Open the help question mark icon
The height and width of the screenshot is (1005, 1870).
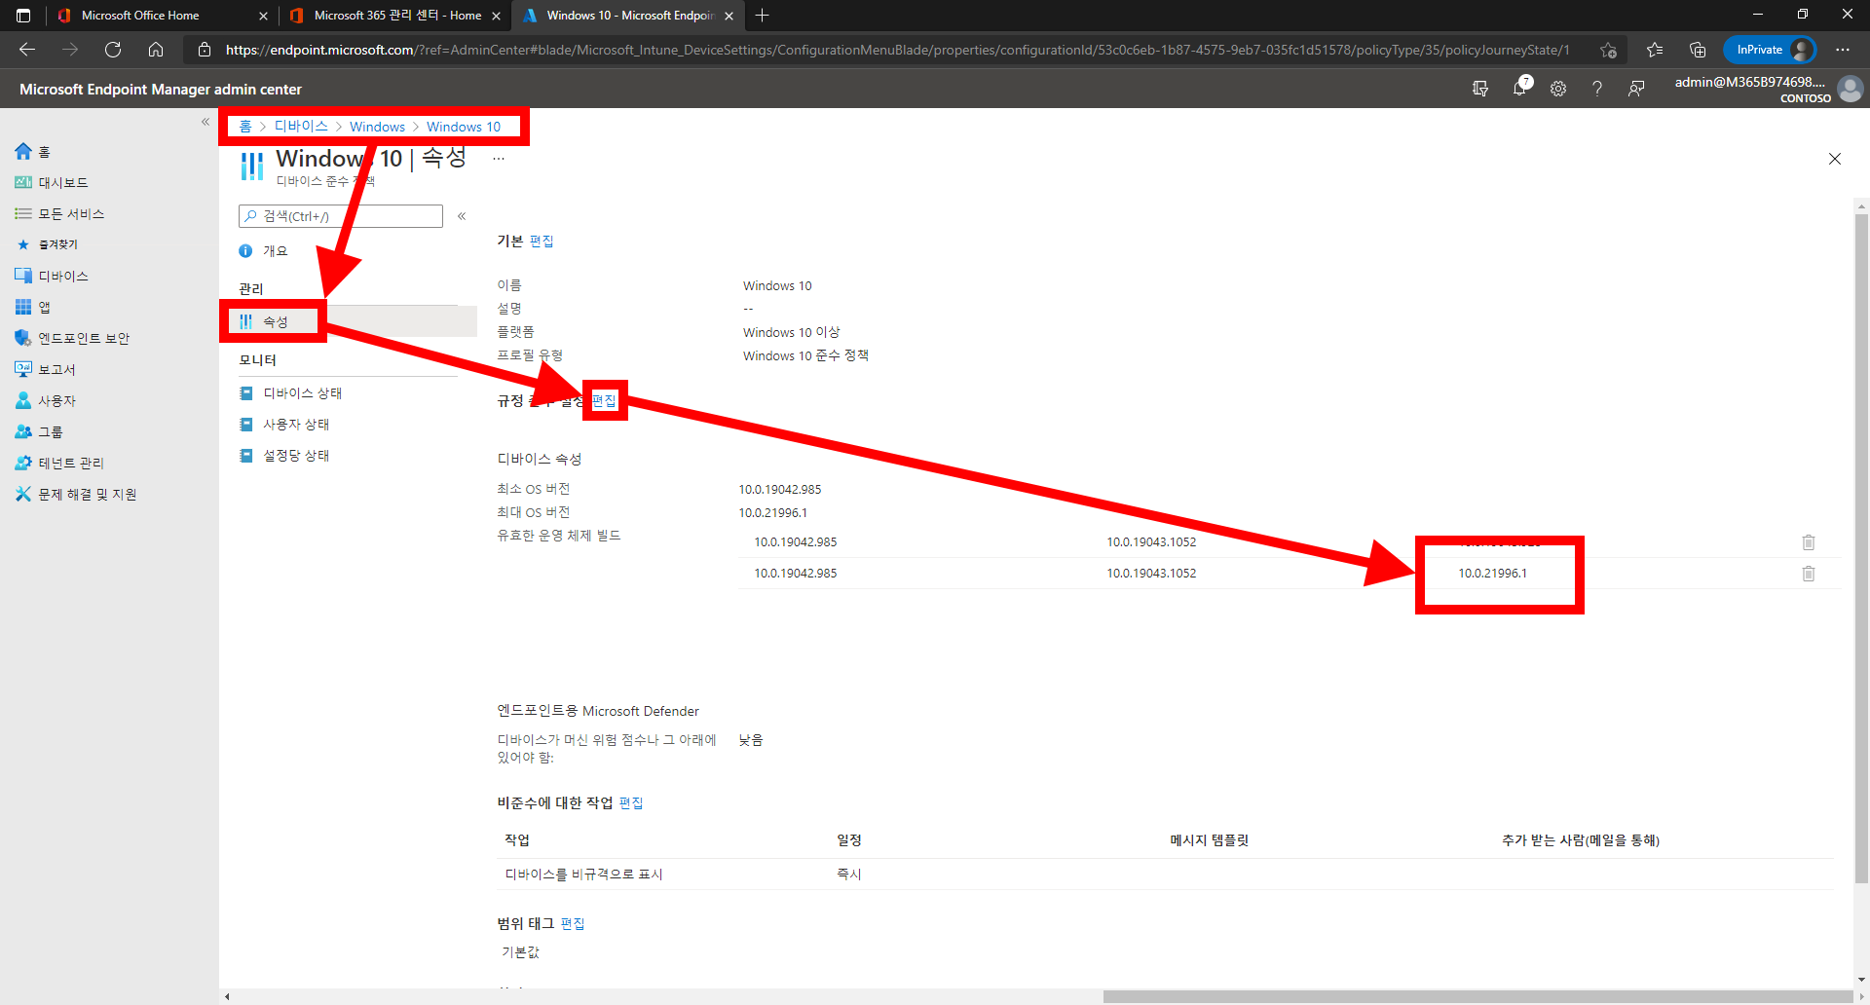(x=1597, y=89)
